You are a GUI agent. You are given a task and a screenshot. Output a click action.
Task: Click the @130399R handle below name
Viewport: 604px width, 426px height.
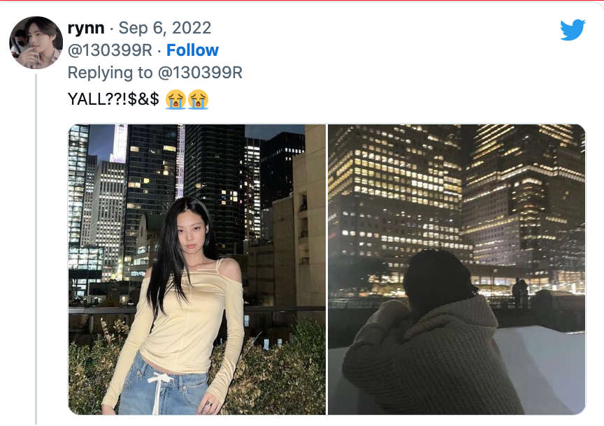point(110,50)
